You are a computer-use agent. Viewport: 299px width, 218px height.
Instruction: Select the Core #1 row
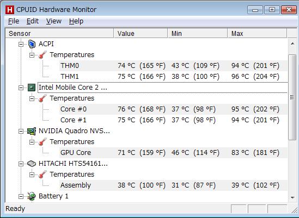[x=173, y=120]
